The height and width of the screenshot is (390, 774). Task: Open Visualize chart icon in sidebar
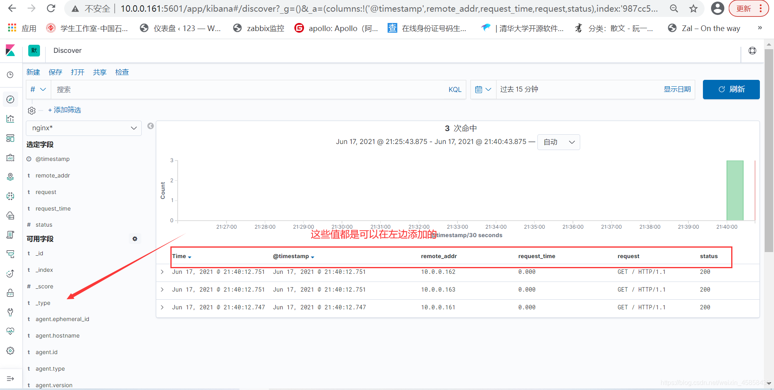10,119
